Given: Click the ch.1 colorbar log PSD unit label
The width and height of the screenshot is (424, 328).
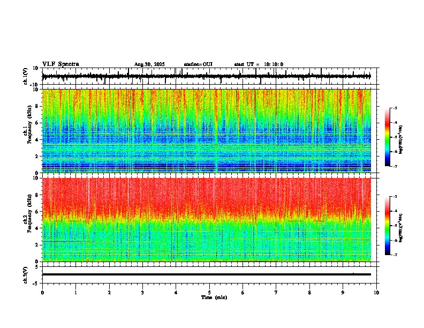Looking at the screenshot, I should point(401,139).
